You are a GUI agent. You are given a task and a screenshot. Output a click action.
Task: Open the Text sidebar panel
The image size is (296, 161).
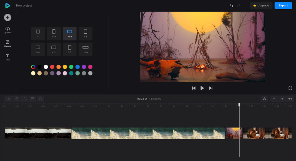7,57
